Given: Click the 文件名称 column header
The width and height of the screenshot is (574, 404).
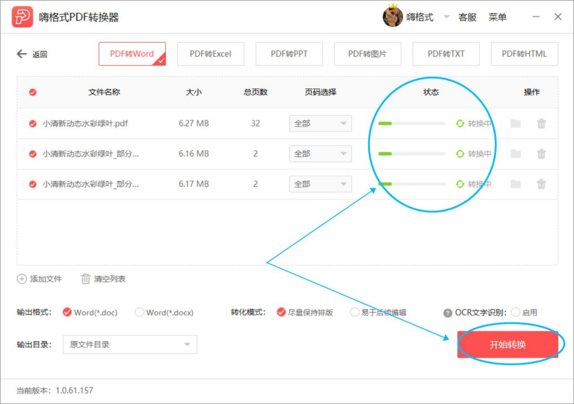Looking at the screenshot, I should (104, 92).
